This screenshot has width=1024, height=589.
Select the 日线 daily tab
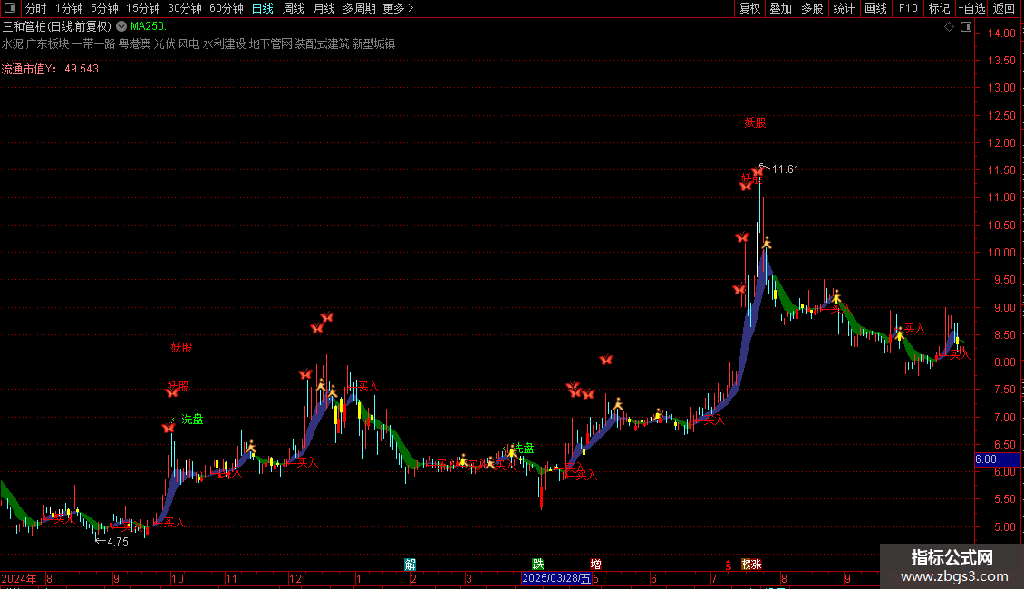[263, 8]
